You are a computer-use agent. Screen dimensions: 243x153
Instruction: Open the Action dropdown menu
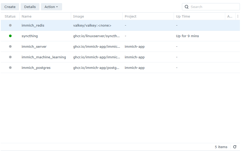(51, 7)
